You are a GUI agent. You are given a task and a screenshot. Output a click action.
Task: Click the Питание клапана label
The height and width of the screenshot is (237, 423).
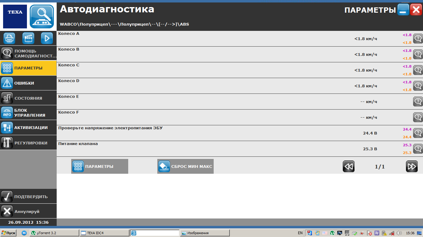pos(78,143)
